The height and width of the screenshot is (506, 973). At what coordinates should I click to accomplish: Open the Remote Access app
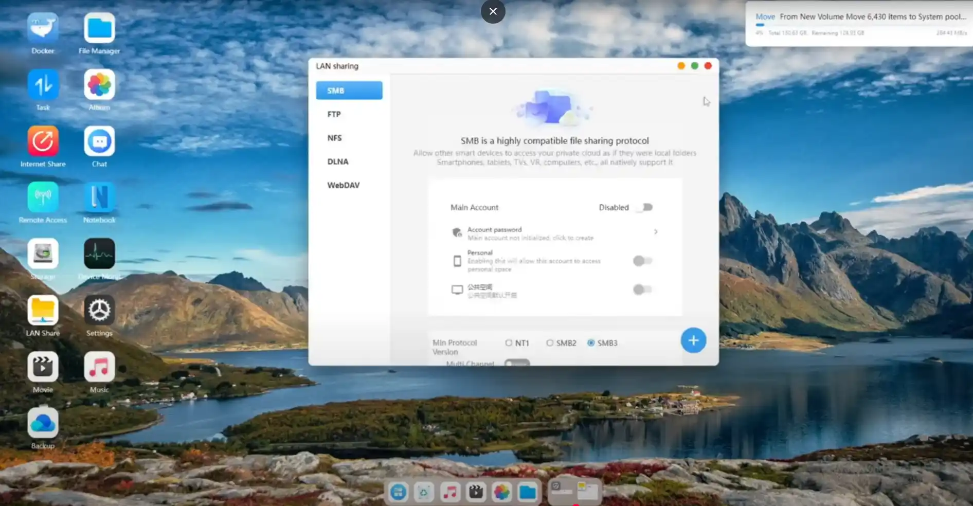pyautogui.click(x=43, y=197)
